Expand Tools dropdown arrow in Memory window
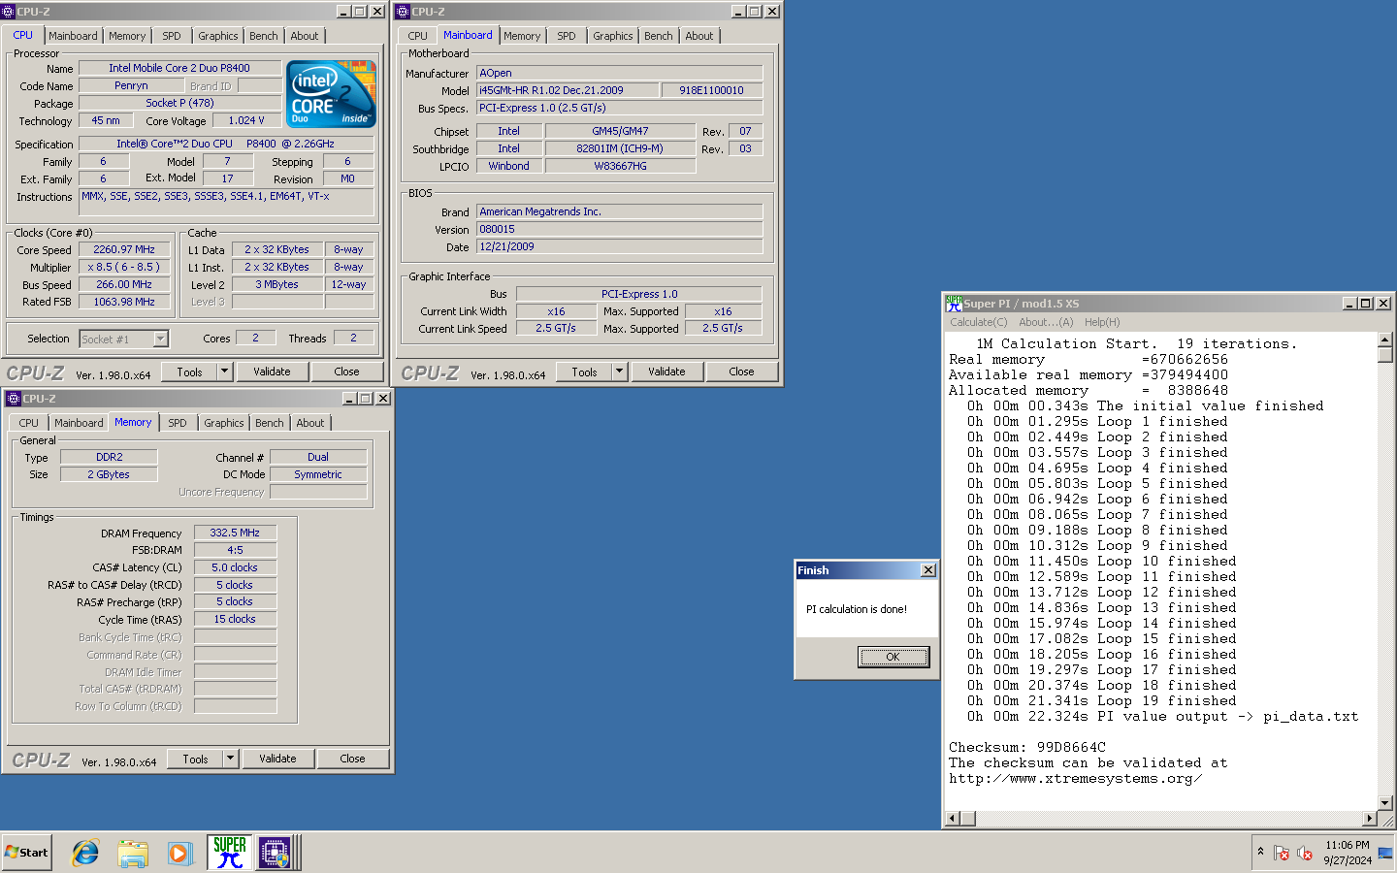1397x873 pixels. (x=231, y=759)
